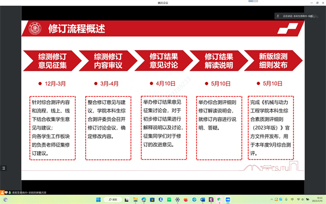Click the 5月10日 under 新版综测细则发布
326x204 pixels.
(273, 83)
